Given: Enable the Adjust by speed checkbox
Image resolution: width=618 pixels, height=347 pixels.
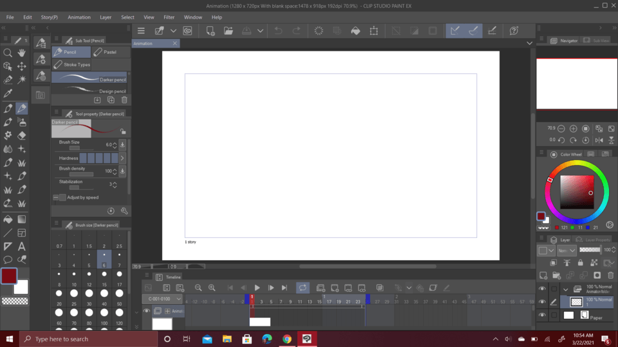Looking at the screenshot, I should coord(62,197).
